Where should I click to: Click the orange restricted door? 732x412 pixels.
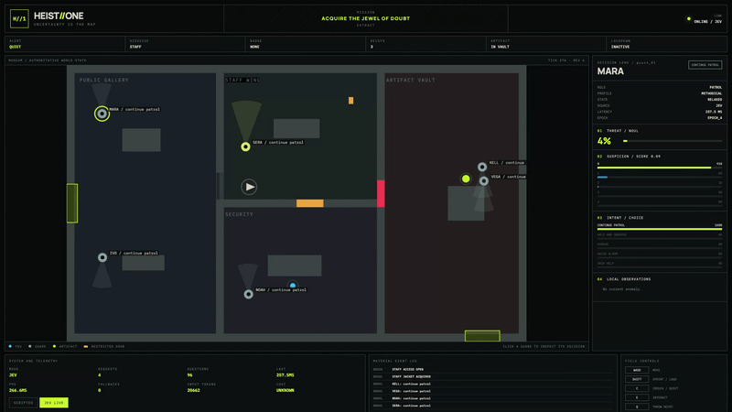tap(309, 203)
